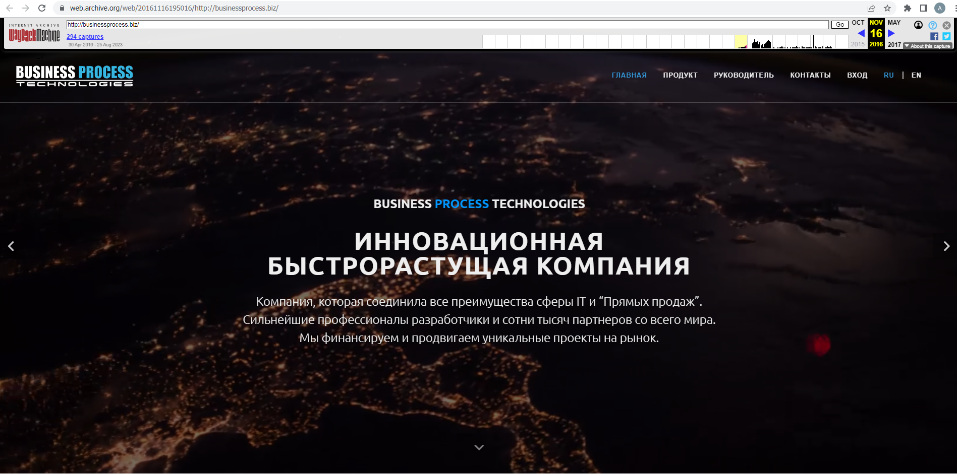The image size is (957, 474).
Task: Expand the About this capture dropdown
Action: pyautogui.click(x=927, y=46)
